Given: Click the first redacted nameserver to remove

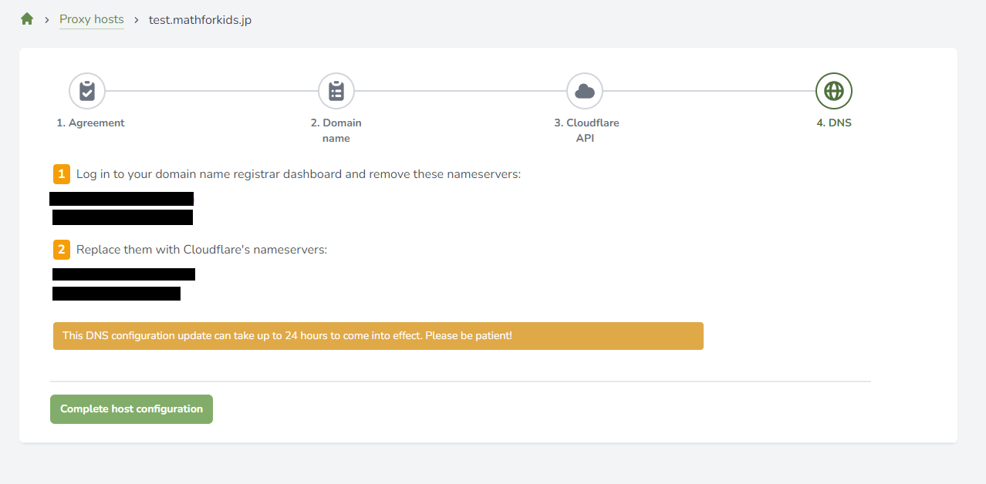Looking at the screenshot, I should pyautogui.click(x=121, y=199).
